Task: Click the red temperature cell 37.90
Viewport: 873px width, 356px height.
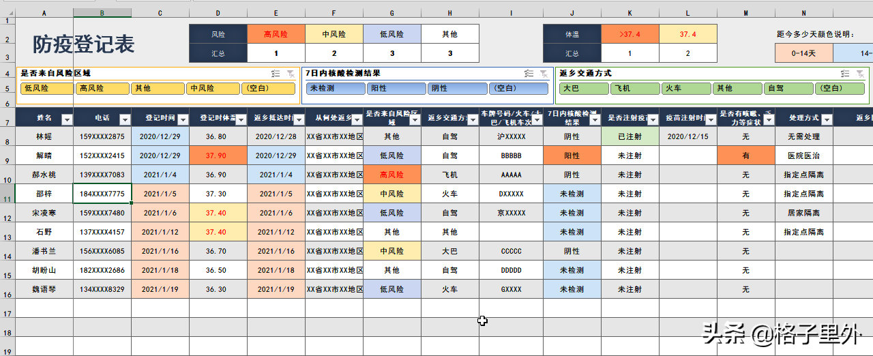Action: [218, 155]
